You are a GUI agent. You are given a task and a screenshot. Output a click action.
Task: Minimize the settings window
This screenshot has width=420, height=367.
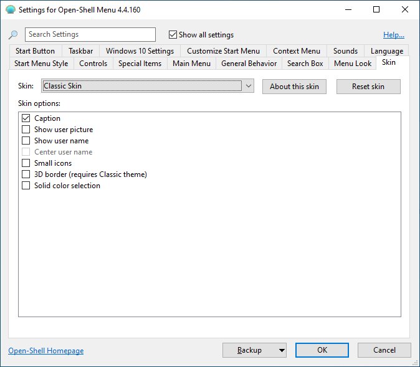(348, 9)
